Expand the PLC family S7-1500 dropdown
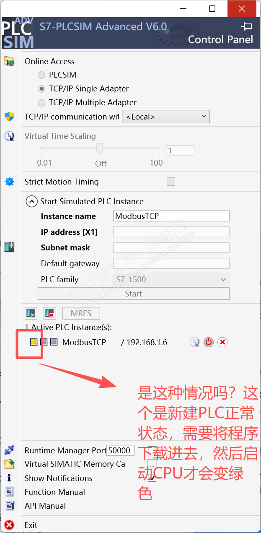This screenshot has height=533, width=261. pyautogui.click(x=171, y=279)
